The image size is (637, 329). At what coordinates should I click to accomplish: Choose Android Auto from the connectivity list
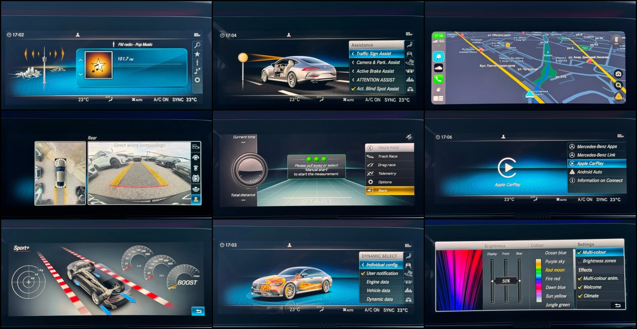click(589, 172)
